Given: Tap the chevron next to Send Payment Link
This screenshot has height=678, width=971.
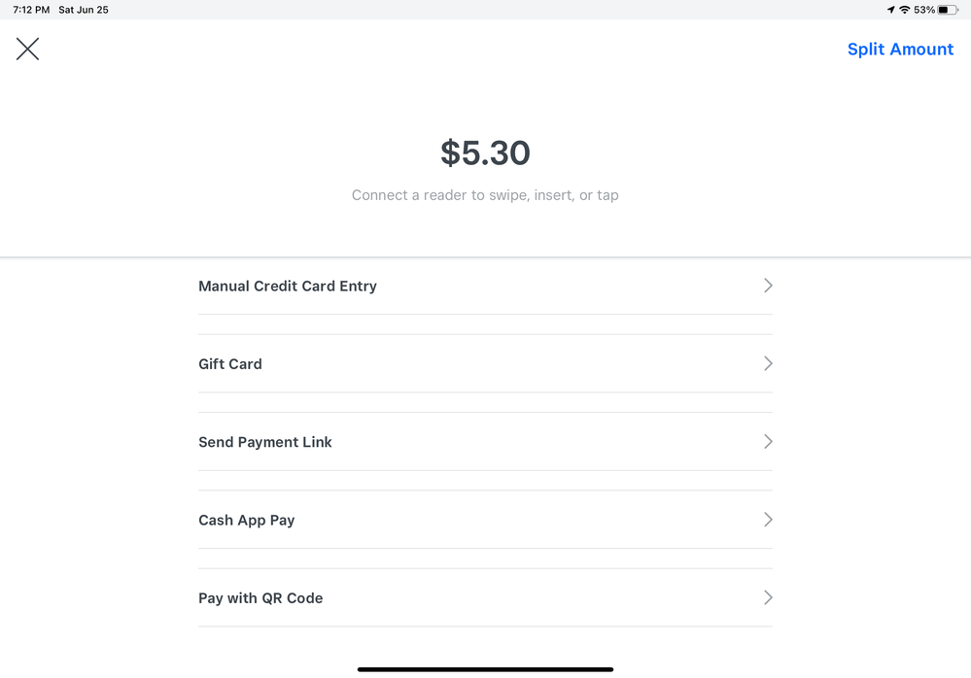Looking at the screenshot, I should coord(768,442).
